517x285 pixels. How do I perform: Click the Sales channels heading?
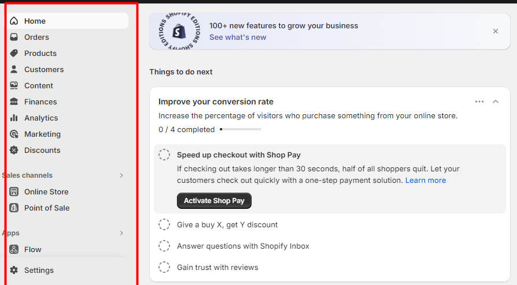(x=27, y=175)
